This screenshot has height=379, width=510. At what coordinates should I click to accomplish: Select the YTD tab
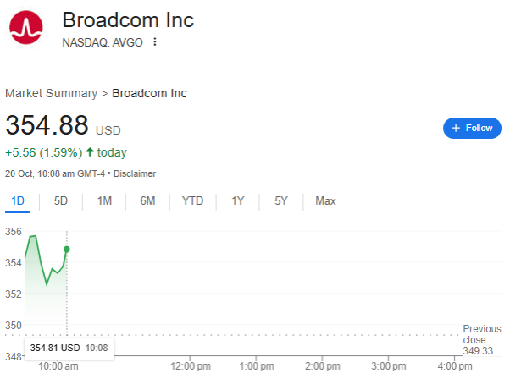coord(192,200)
